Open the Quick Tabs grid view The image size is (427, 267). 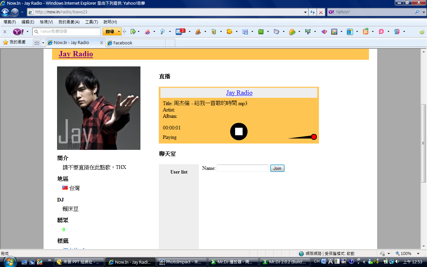tap(37, 43)
